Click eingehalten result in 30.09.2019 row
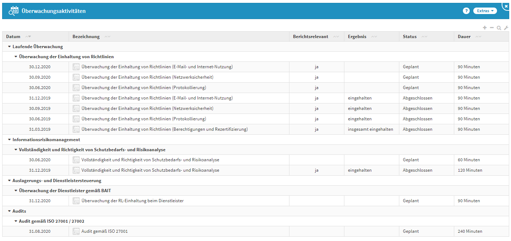 tap(360, 108)
